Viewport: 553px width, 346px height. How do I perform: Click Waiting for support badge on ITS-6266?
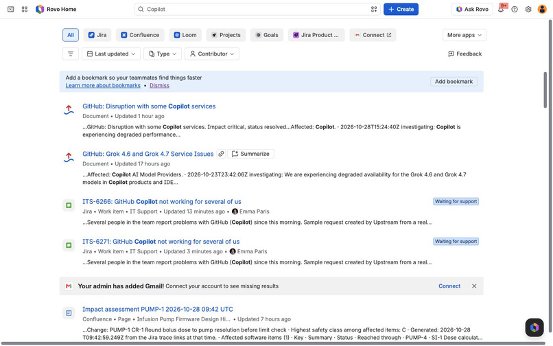[x=456, y=202]
